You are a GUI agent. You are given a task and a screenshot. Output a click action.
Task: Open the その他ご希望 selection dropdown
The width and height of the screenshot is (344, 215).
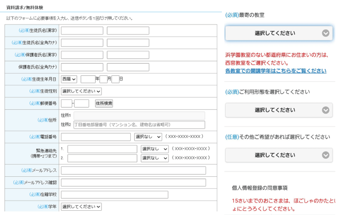coord(279,155)
